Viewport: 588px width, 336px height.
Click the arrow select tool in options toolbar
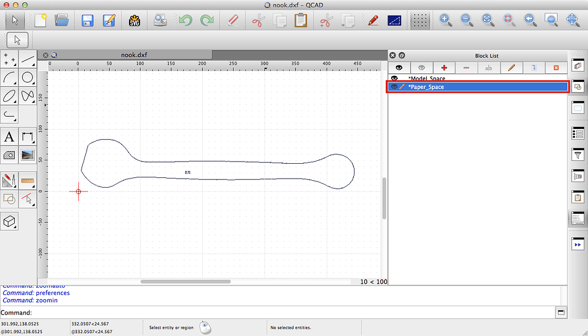pyautogui.click(x=17, y=40)
